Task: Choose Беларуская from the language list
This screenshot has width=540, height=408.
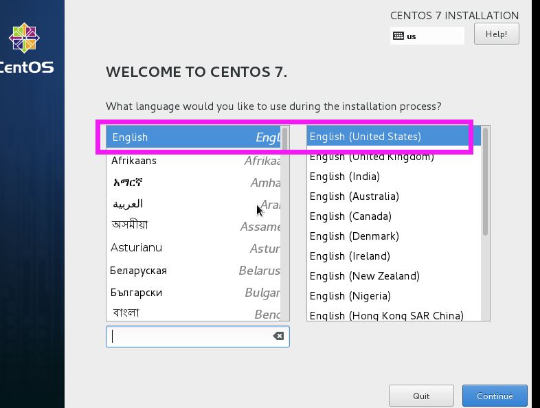Action: [138, 270]
